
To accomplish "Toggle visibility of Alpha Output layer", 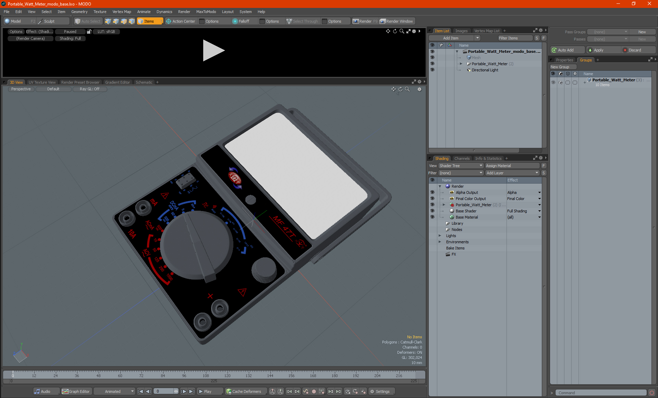I will tap(432, 192).
